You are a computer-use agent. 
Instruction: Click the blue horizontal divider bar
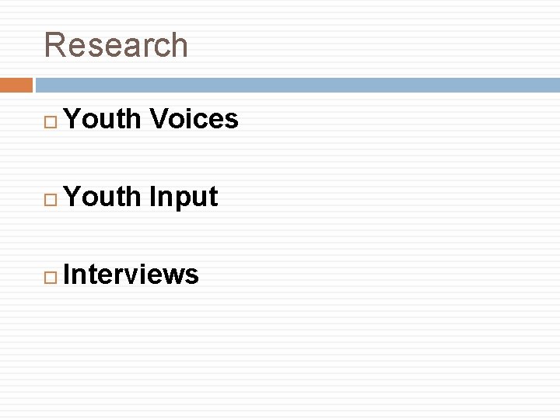297,85
